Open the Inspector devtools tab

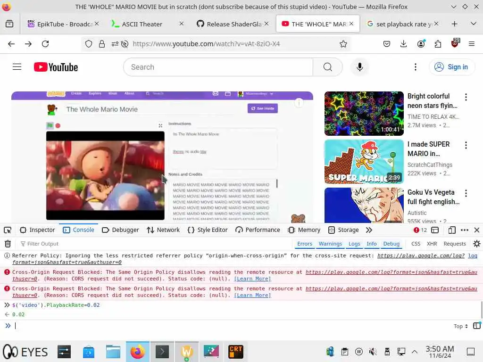37,230
